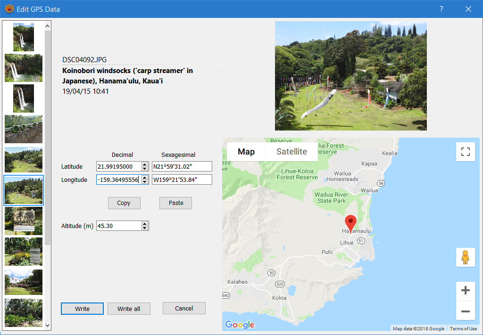Decrease altitude value with down arrow
The image size is (483, 335).
pos(145,229)
